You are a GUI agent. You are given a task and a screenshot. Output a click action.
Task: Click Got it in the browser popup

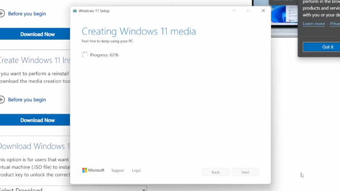tap(322, 47)
